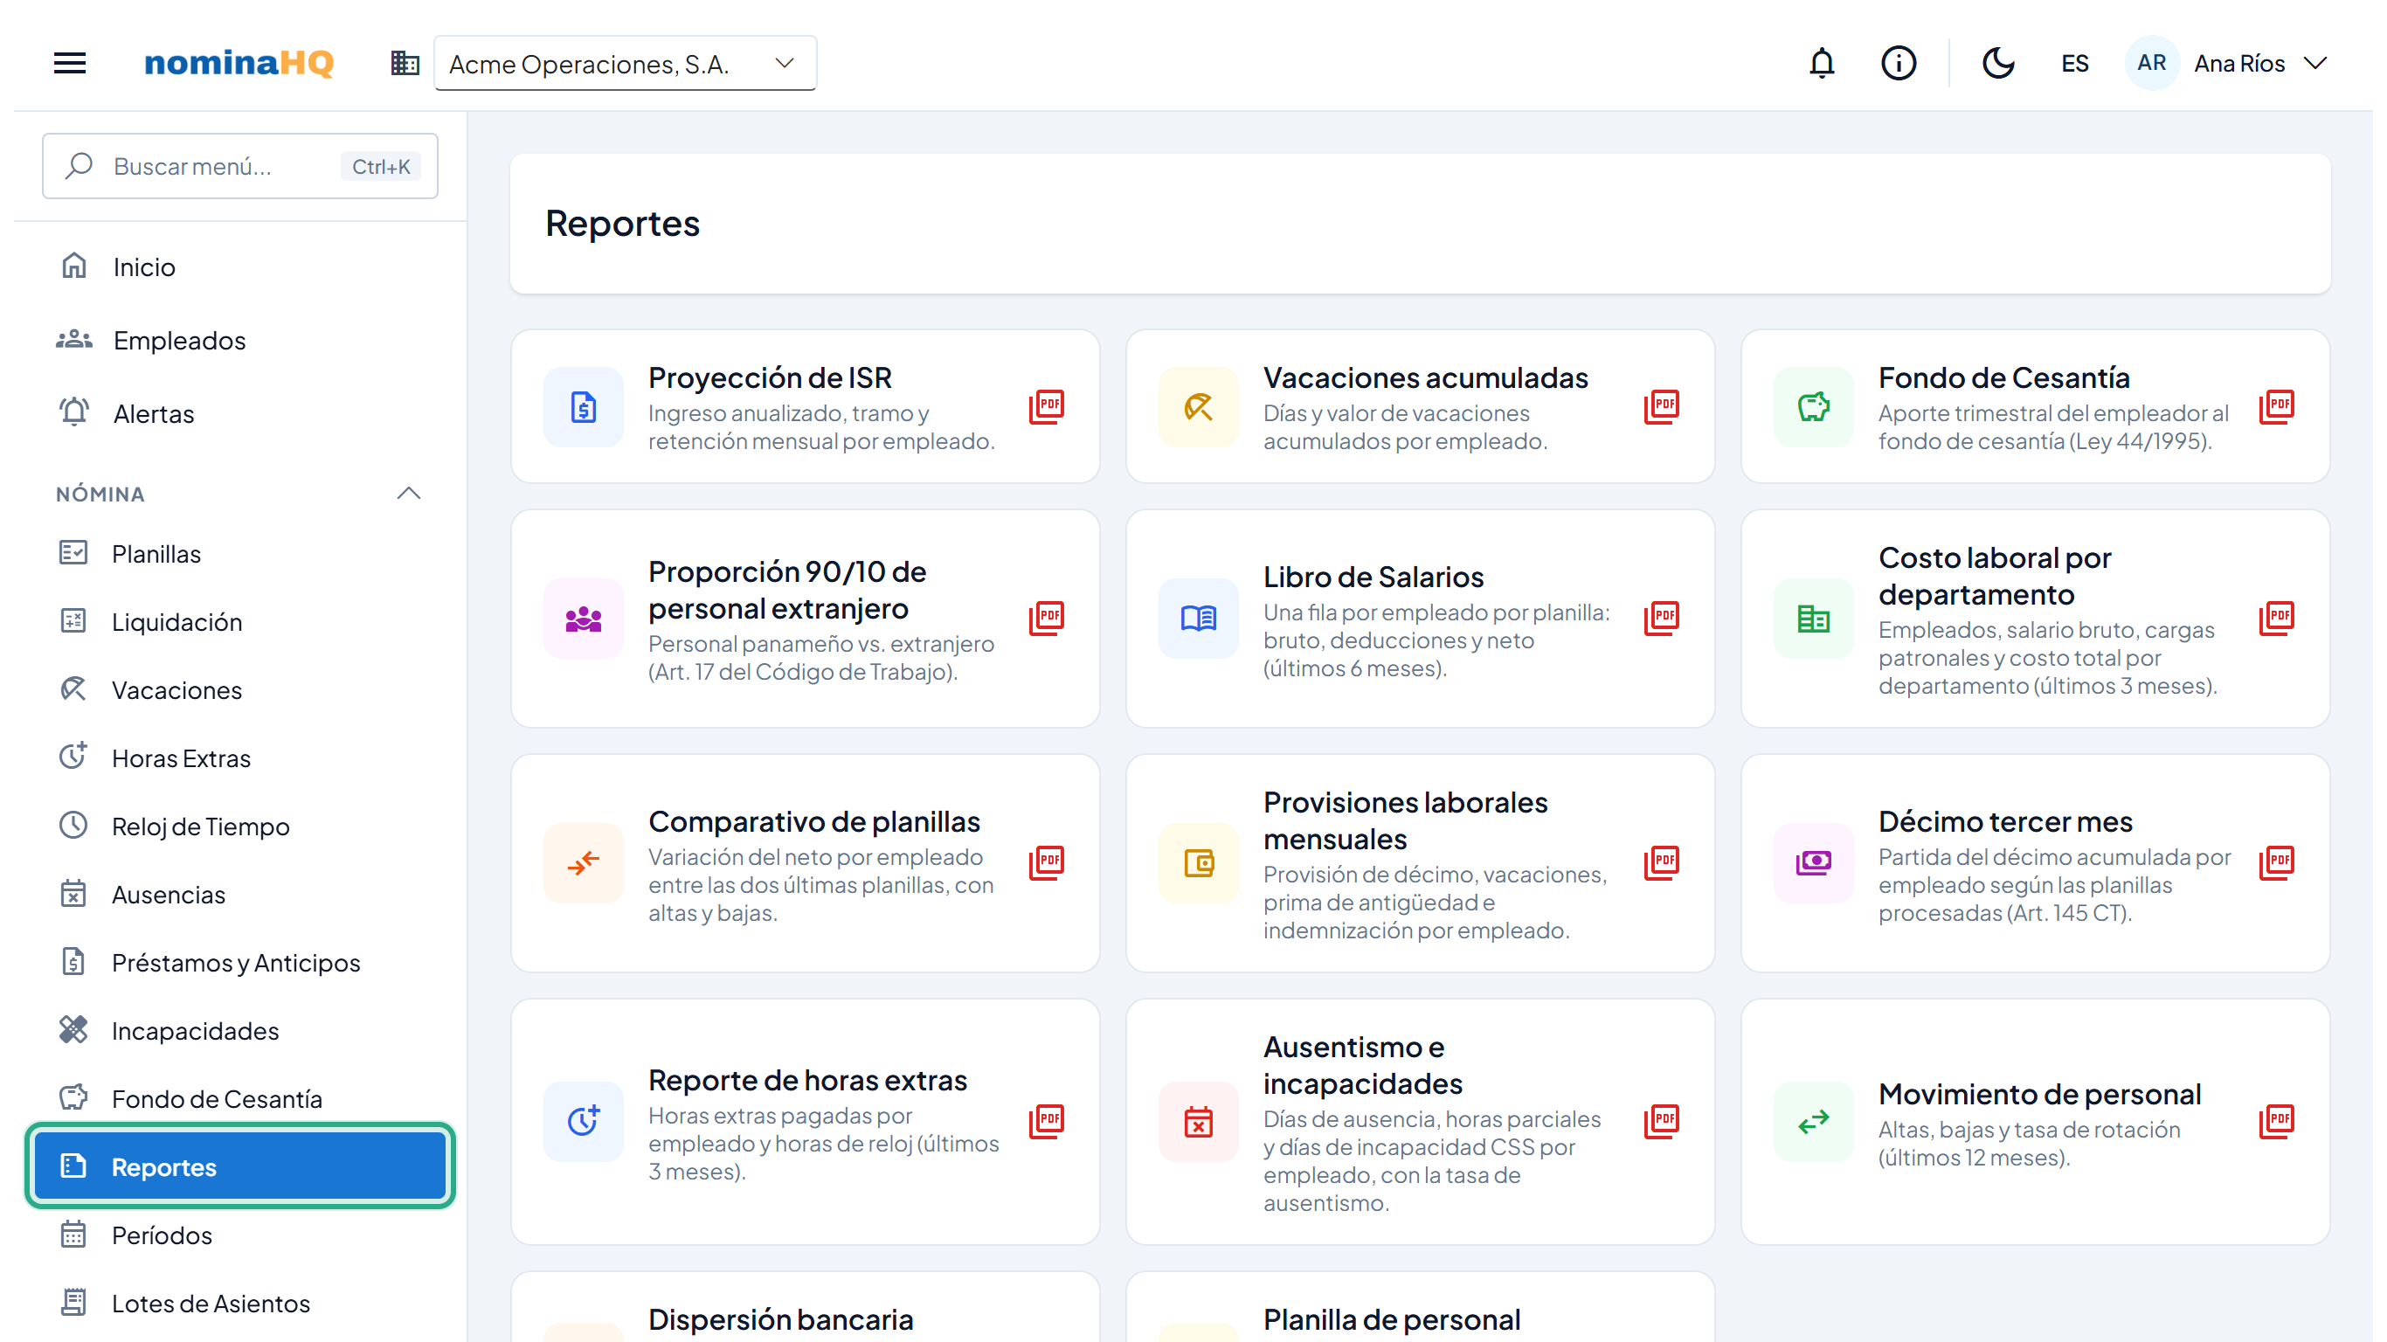This screenshot has height=1342, width=2387.
Task: Open Préstamos y Anticipos menu item
Action: [x=240, y=962]
